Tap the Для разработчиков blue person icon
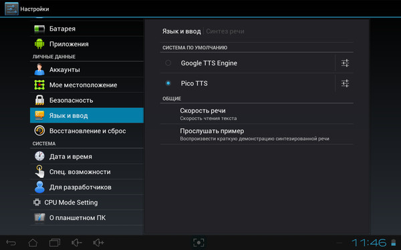 [39, 187]
